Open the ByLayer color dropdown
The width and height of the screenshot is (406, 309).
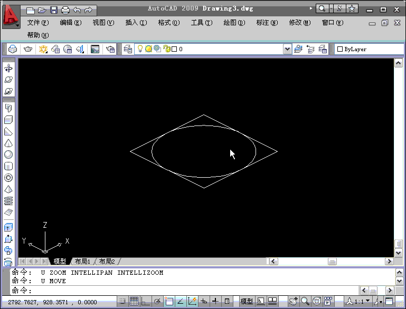370,49
